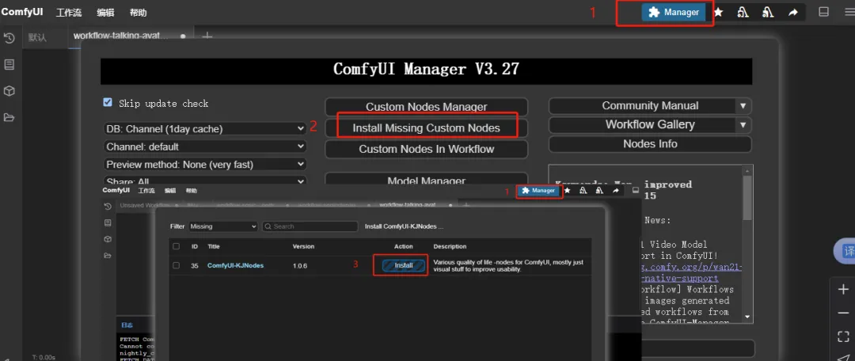This screenshot has height=361, width=855.
Task: Follow the comfy.org wan21 link in the news
Action: point(691,272)
